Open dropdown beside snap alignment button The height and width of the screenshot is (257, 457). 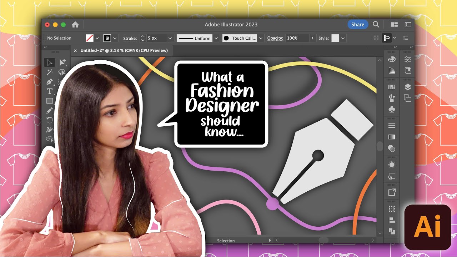pos(394,38)
